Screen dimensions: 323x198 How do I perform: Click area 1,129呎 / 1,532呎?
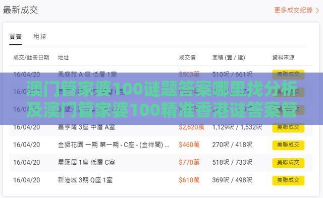[237, 127]
